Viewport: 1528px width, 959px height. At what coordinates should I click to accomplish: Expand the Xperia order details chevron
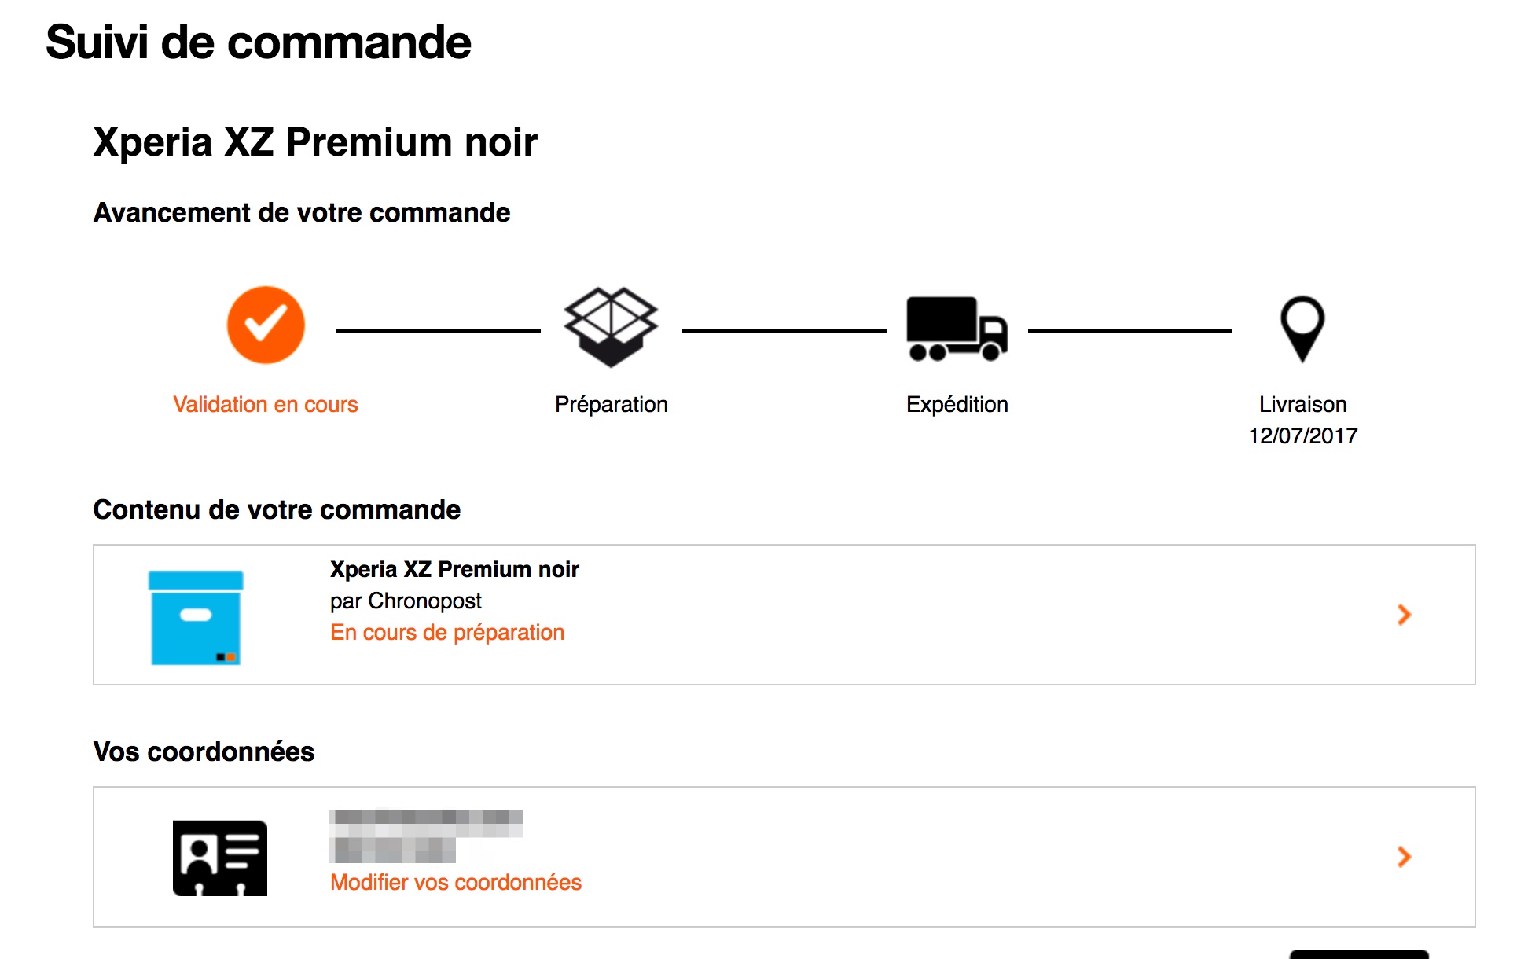(x=1404, y=615)
